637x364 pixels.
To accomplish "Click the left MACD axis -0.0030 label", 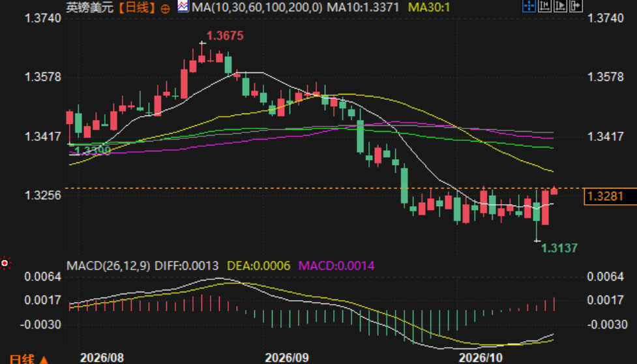I will coord(40,325).
